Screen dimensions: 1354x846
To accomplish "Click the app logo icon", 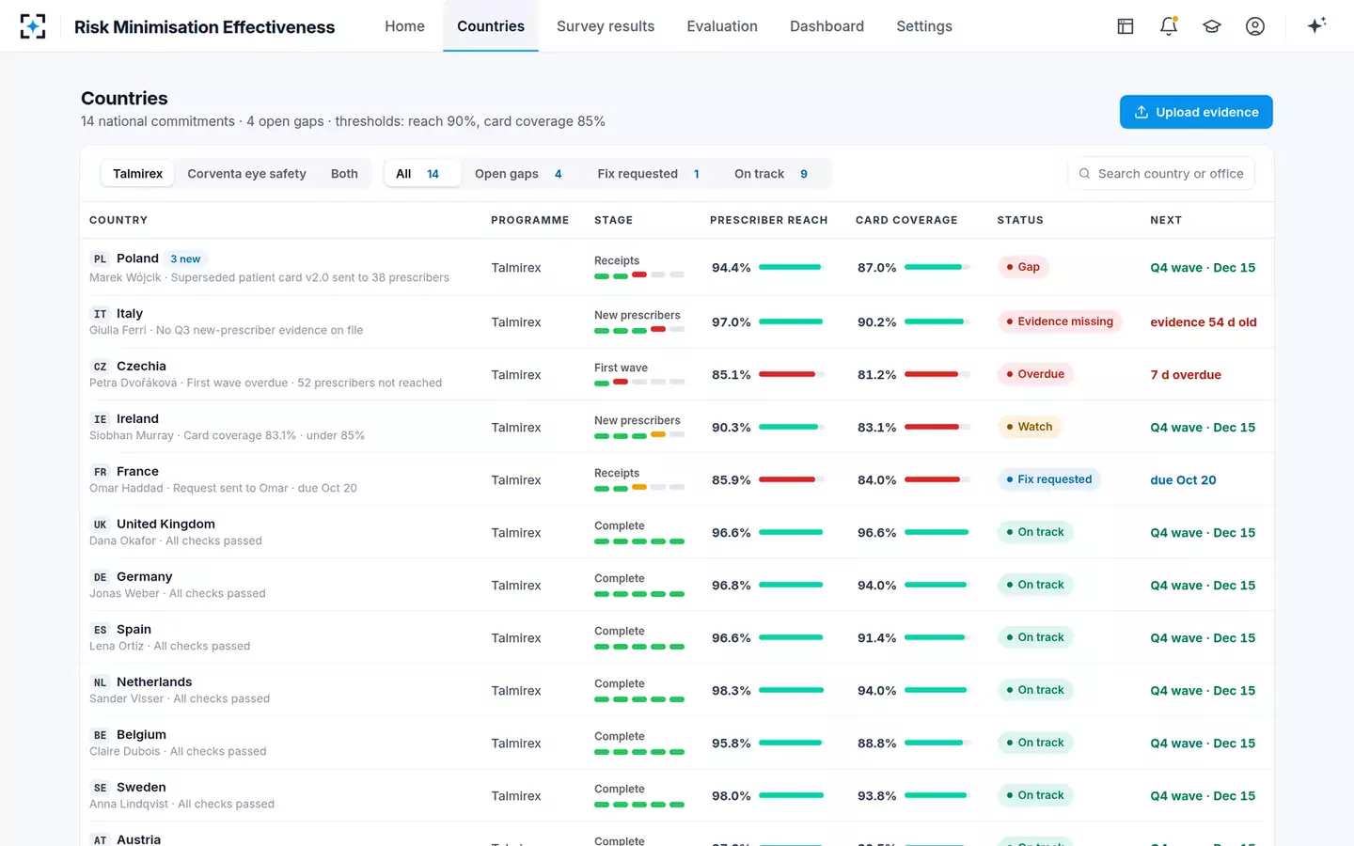I will [x=33, y=26].
